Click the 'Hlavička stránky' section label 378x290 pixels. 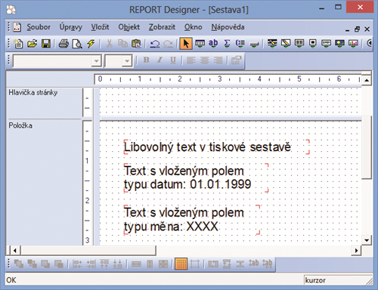coord(33,93)
